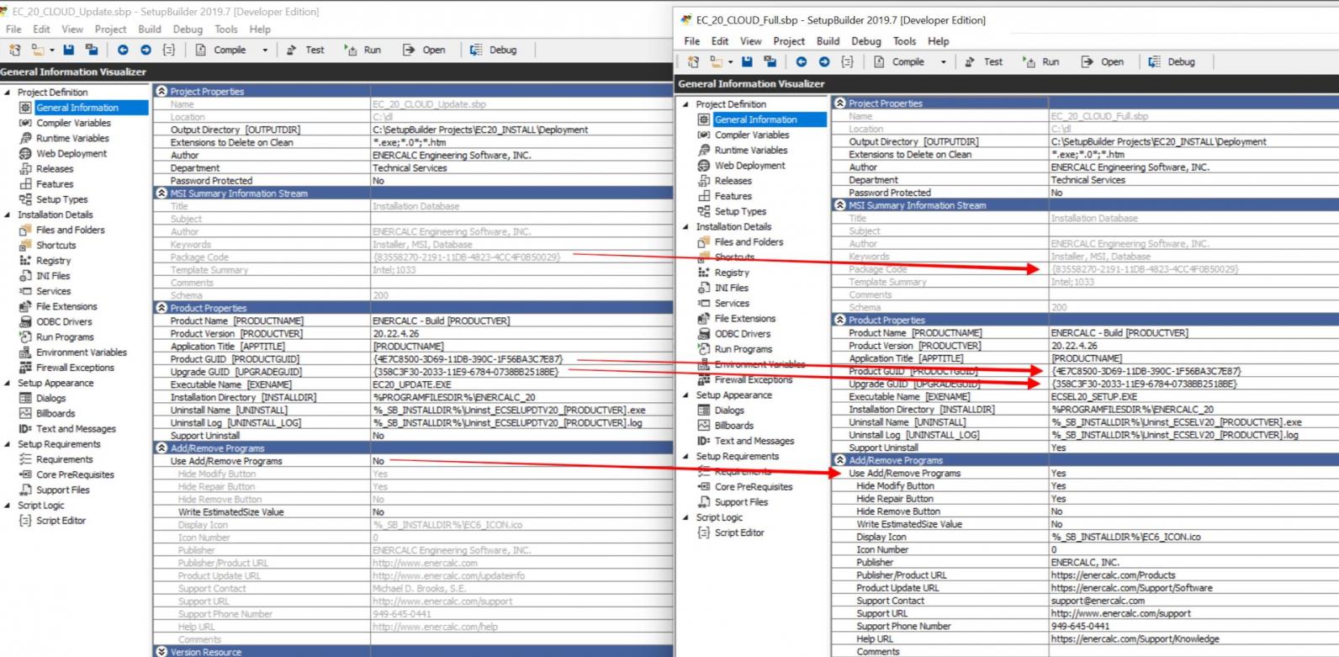Collapse Setup Requirements node in Full window
Viewport: 1339px width, 657px height.
tap(685, 456)
